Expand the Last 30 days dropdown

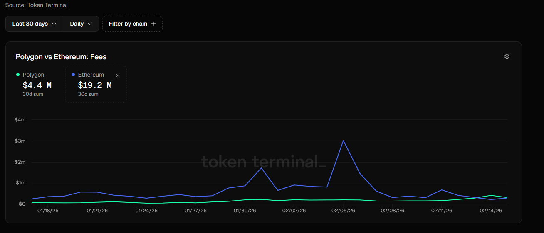(x=34, y=24)
